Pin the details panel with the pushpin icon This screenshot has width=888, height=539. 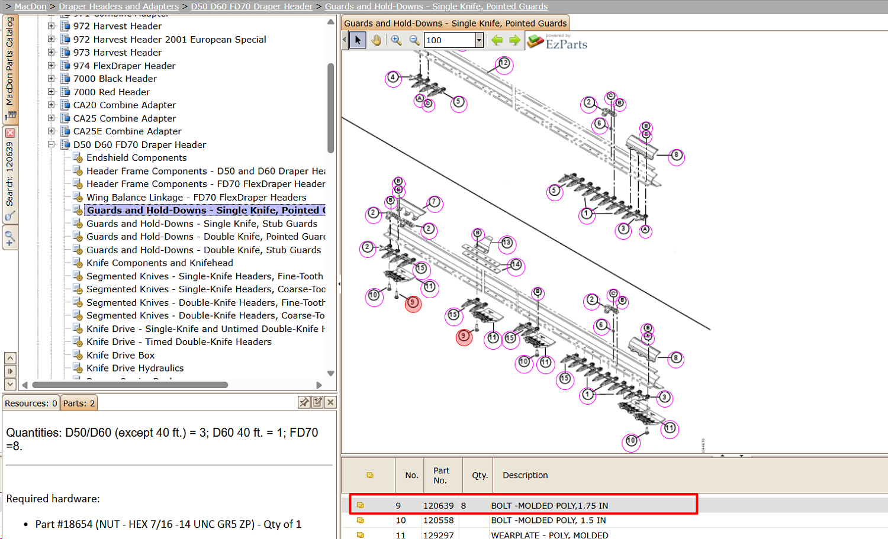pyautogui.click(x=304, y=402)
